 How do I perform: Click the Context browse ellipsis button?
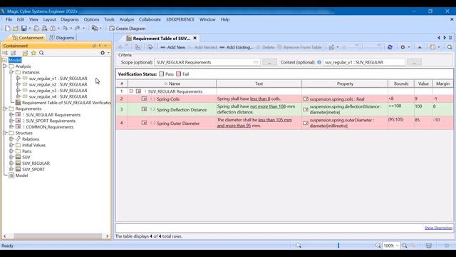(x=414, y=62)
